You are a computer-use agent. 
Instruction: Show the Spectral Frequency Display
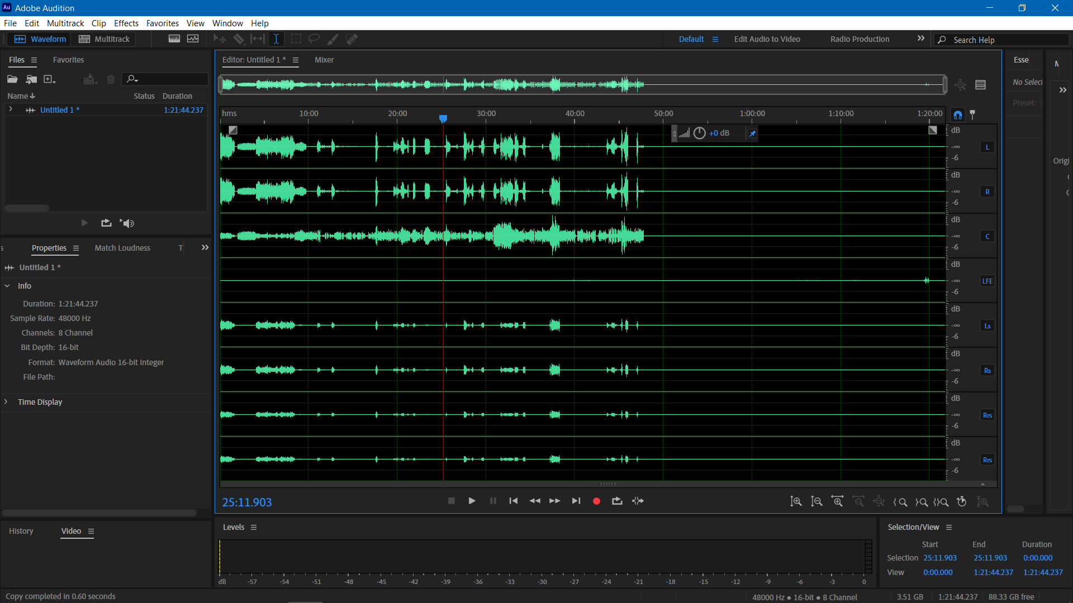click(x=174, y=39)
